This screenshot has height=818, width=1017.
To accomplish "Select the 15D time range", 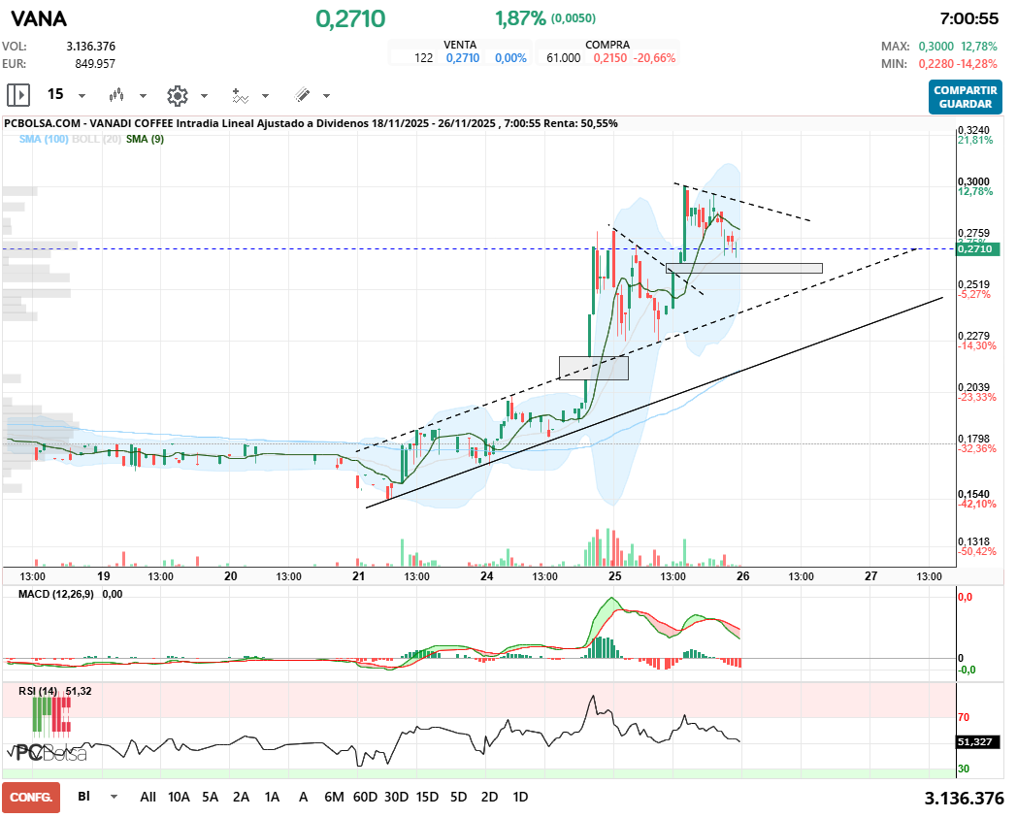I will pos(427,797).
